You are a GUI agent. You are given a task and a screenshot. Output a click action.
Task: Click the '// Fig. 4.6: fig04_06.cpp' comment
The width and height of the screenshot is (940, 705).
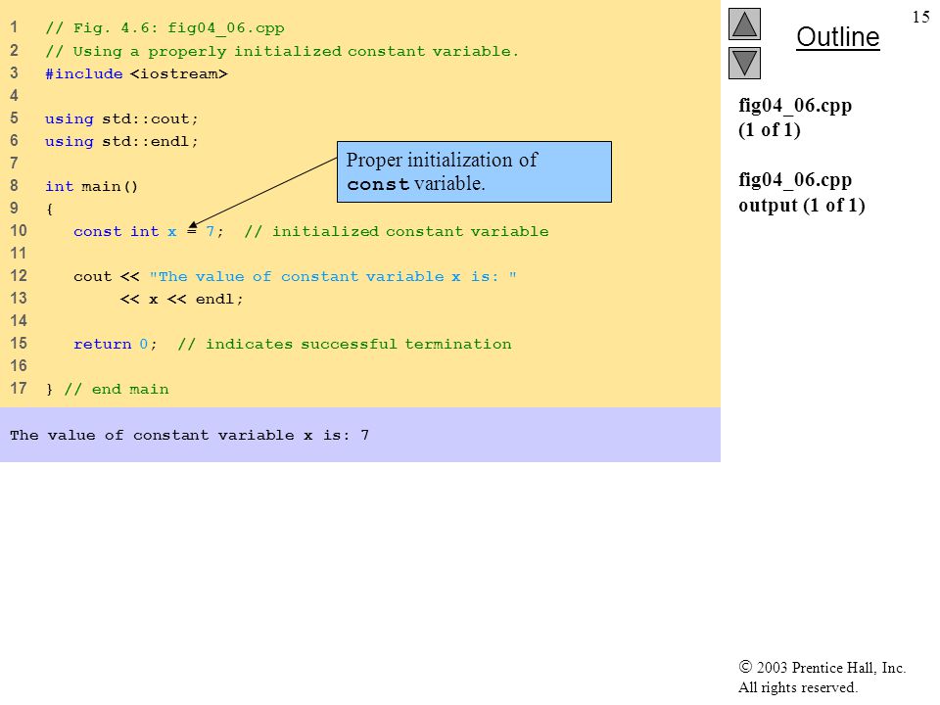(164, 28)
